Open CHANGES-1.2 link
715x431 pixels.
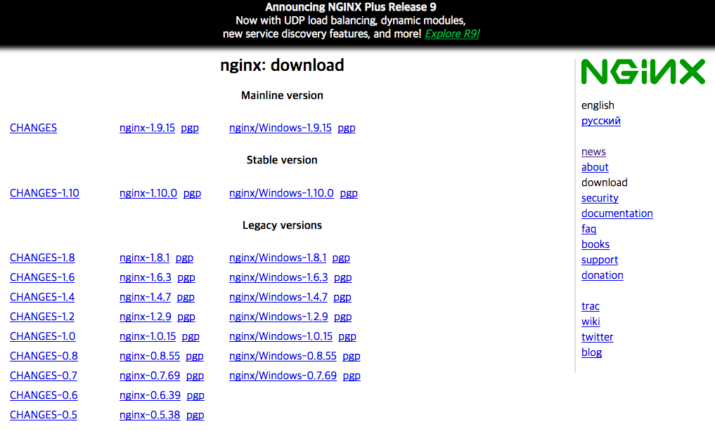(x=42, y=317)
